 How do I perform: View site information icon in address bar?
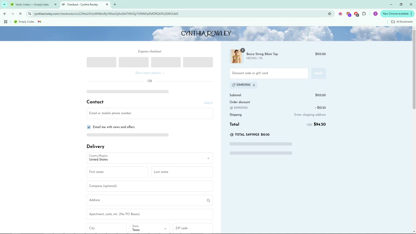30,14
